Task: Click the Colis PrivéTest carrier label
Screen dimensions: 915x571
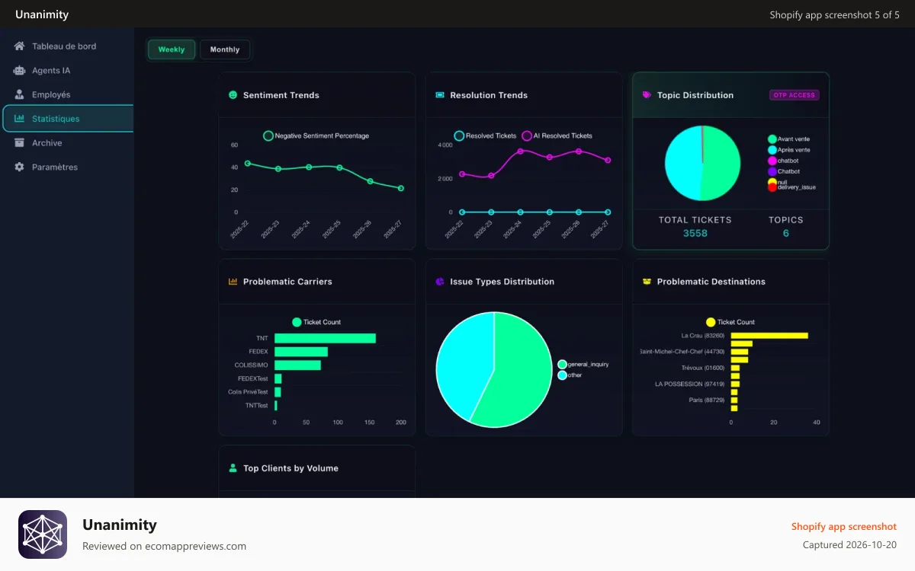Action: (x=249, y=392)
